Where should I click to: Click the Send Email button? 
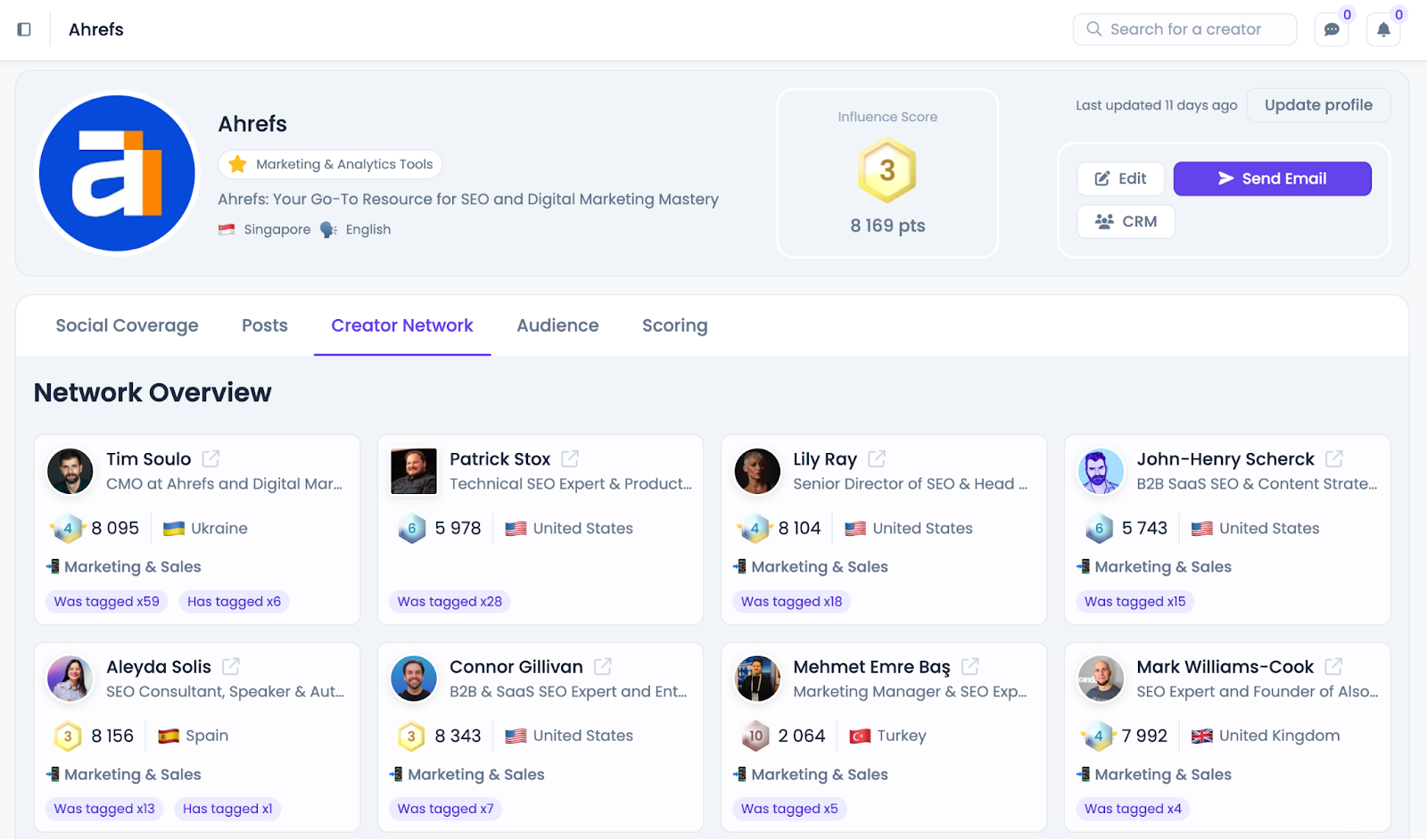(1273, 178)
